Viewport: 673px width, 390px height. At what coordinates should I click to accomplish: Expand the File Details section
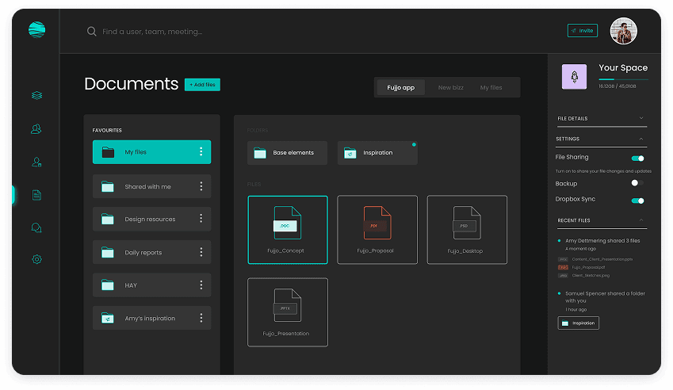pos(641,119)
